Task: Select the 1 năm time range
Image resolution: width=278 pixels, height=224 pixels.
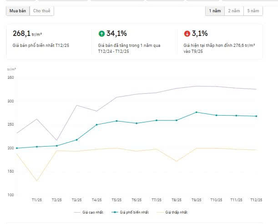Action: click(x=215, y=11)
